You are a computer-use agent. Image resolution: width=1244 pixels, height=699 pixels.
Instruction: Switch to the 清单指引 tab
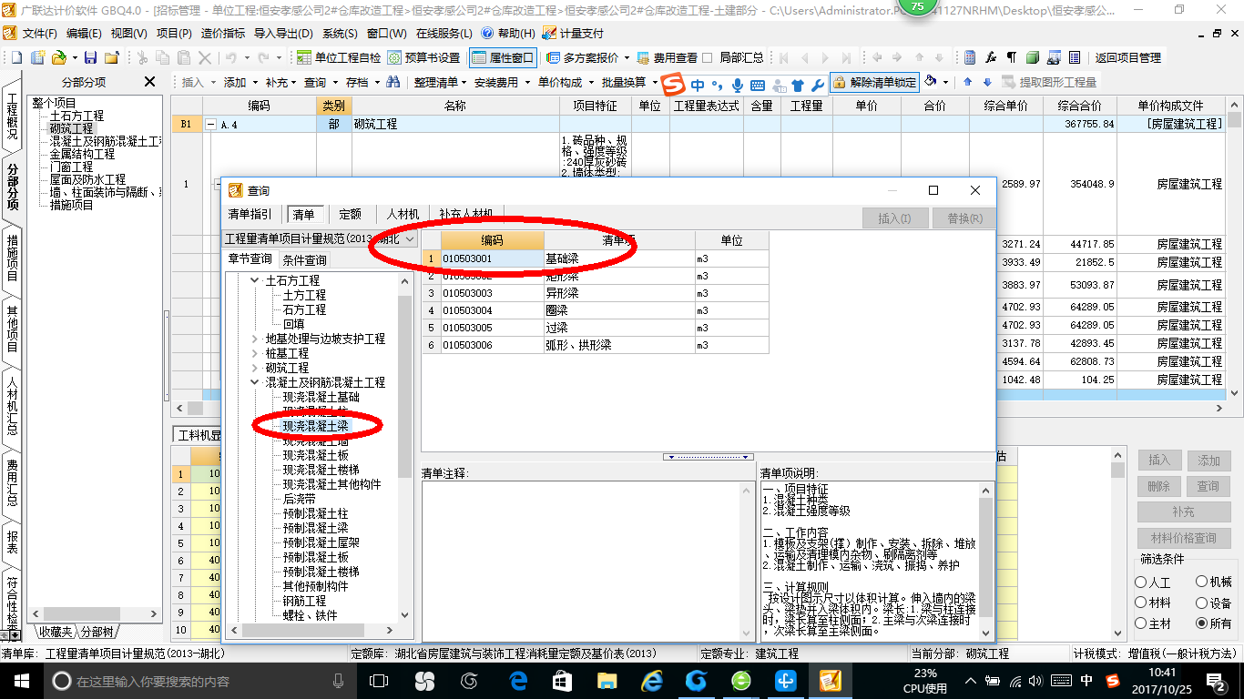250,215
